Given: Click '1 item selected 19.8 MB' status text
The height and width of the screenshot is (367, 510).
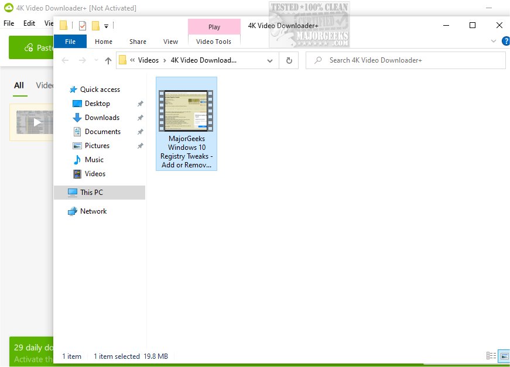Looking at the screenshot, I should (x=131, y=356).
